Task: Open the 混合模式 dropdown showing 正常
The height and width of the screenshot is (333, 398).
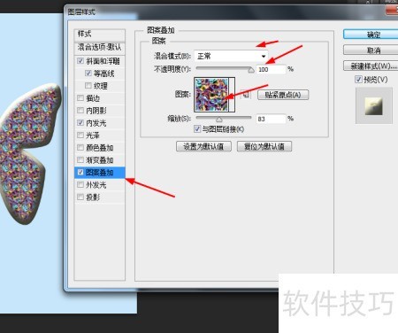Action: [x=231, y=56]
